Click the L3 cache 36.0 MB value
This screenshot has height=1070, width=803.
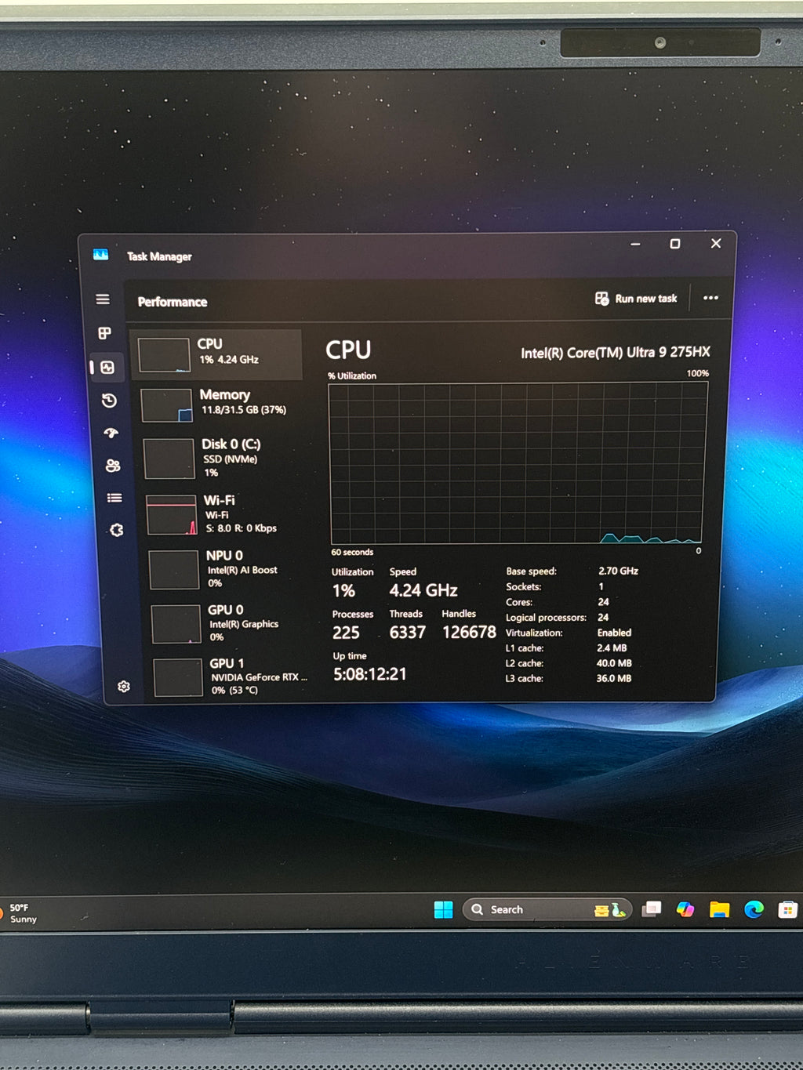coord(614,678)
